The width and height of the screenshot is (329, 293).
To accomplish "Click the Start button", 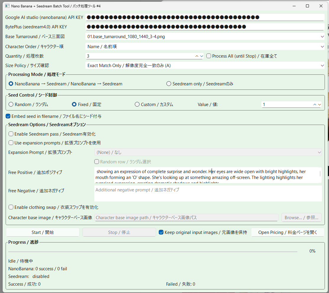I will click(43, 232).
